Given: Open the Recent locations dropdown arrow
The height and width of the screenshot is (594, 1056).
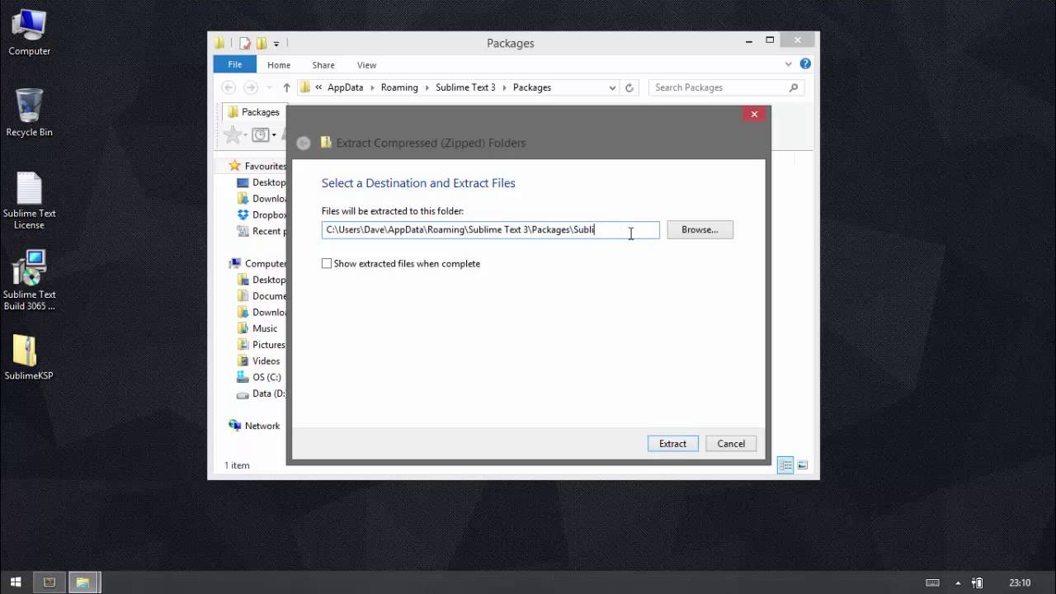Looking at the screenshot, I should pos(269,87).
